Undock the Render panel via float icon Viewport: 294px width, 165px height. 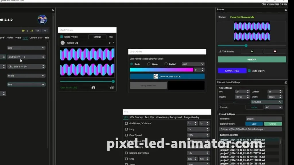pos(286,10)
